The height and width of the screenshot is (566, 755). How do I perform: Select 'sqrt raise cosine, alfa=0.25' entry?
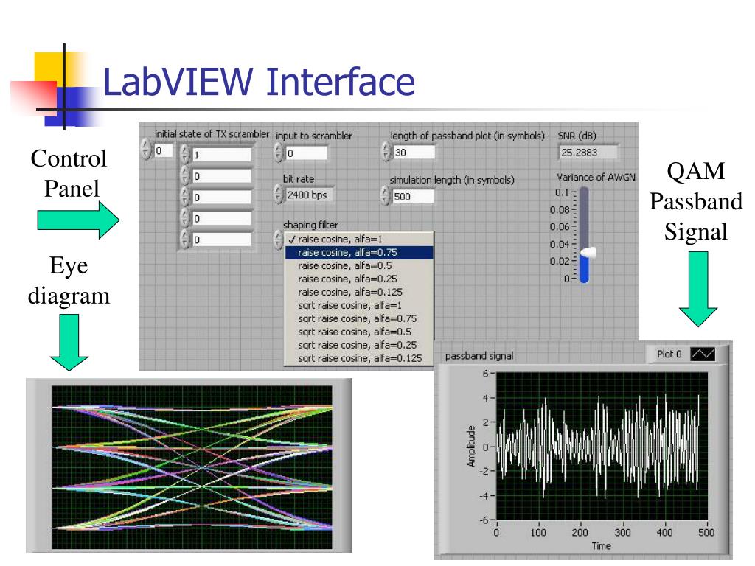[359, 345]
